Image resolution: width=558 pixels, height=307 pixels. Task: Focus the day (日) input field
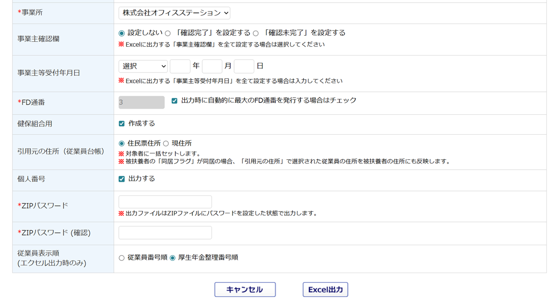point(244,66)
